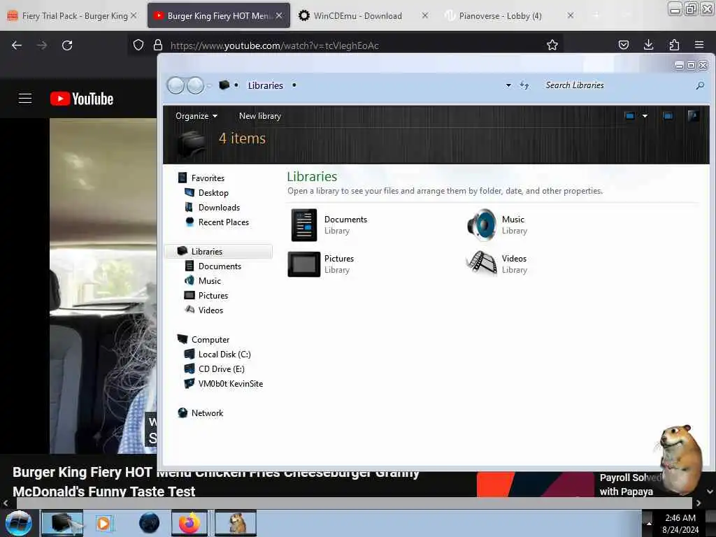Open Firefox downloads panel
The image size is (716, 537).
[648, 45]
